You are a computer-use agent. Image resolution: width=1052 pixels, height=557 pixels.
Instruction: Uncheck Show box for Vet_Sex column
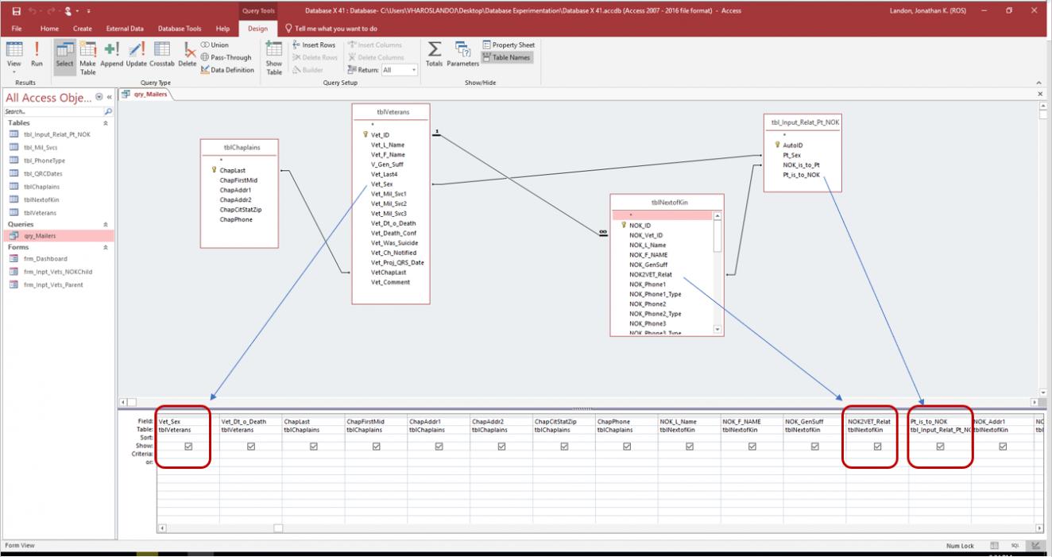(x=188, y=447)
